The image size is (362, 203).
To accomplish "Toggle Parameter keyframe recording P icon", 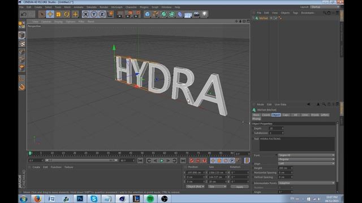I will [232, 160].
